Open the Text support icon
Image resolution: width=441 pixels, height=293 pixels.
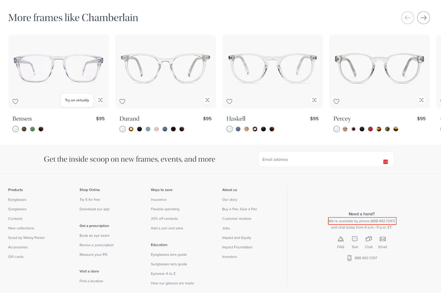click(355, 239)
